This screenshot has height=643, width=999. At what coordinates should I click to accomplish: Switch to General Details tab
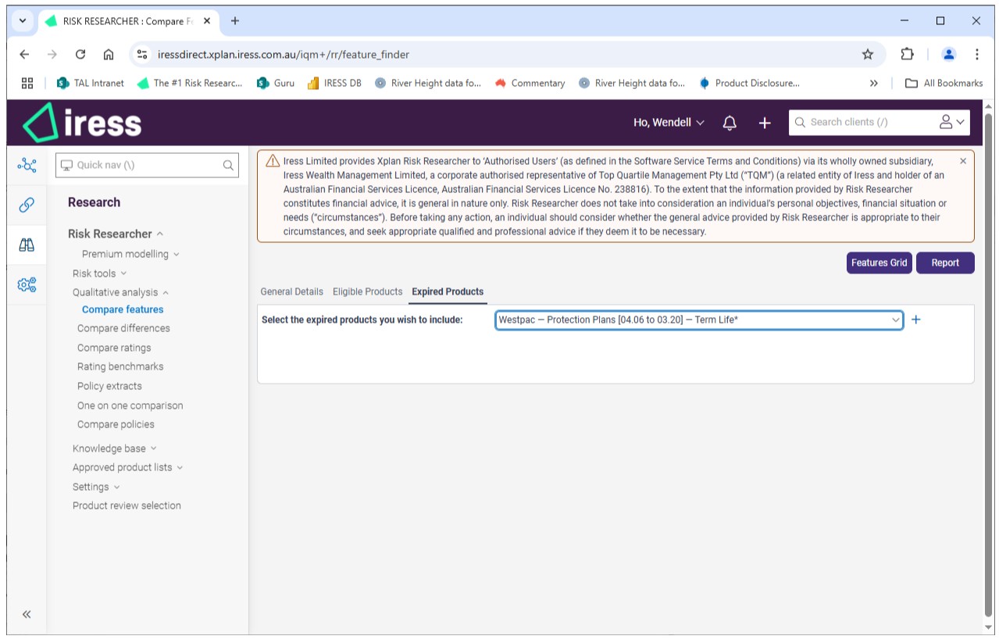pos(291,291)
